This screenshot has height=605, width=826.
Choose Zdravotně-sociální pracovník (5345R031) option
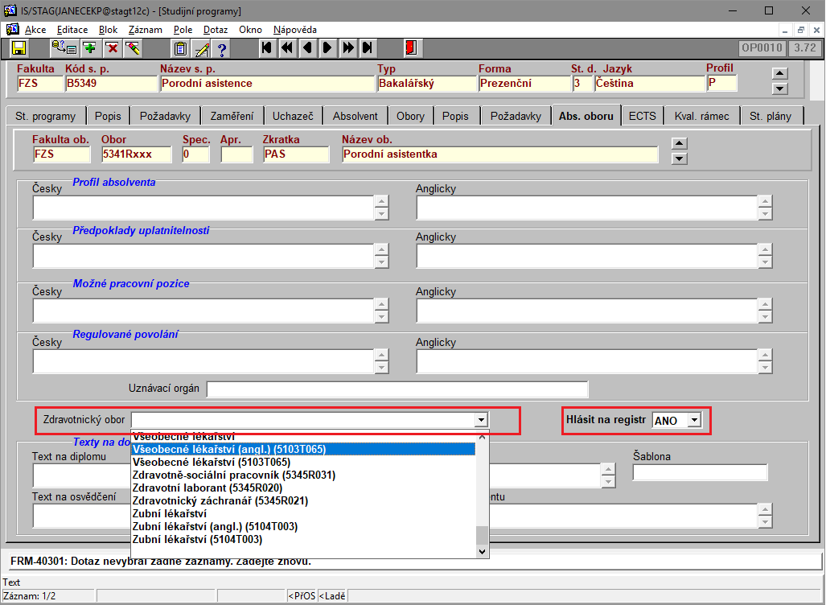303,475
